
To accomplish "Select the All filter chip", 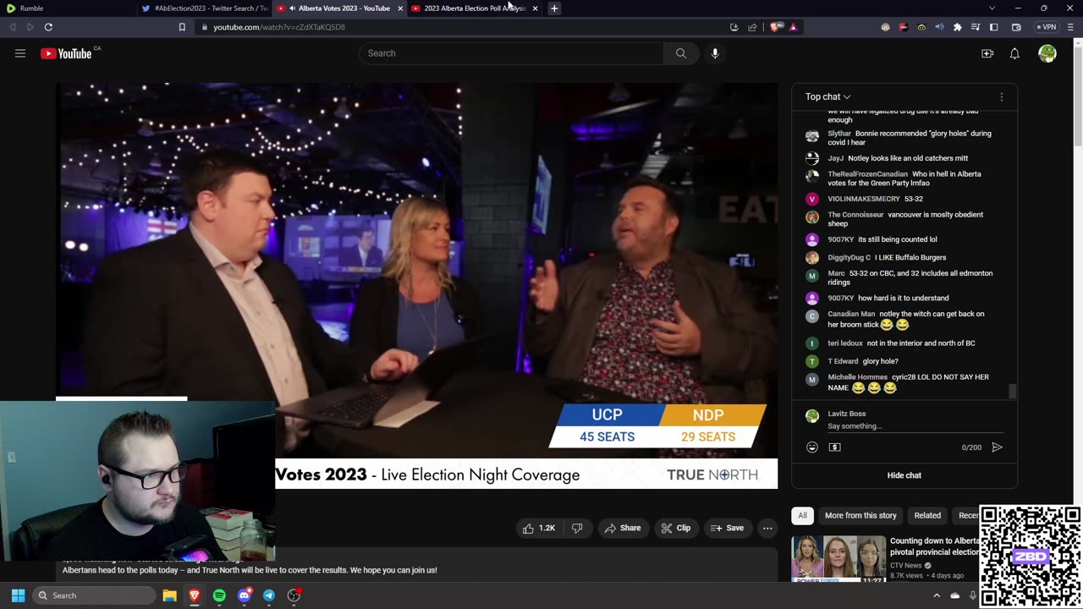I will (x=802, y=515).
